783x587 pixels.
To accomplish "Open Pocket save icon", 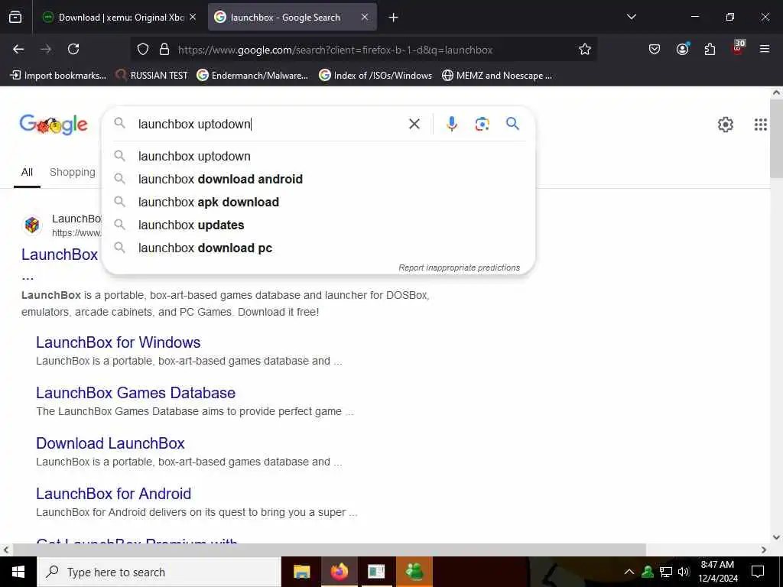I will pyautogui.click(x=655, y=49).
